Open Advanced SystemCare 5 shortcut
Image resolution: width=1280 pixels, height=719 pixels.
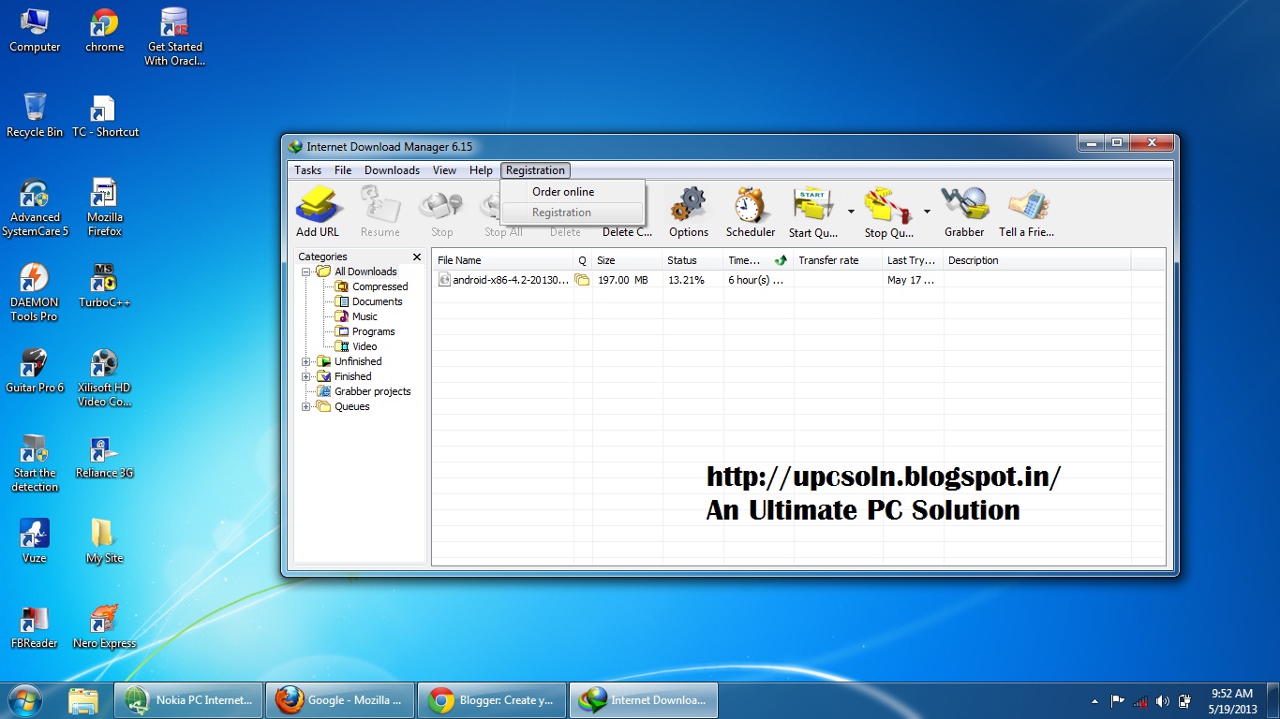[35, 207]
